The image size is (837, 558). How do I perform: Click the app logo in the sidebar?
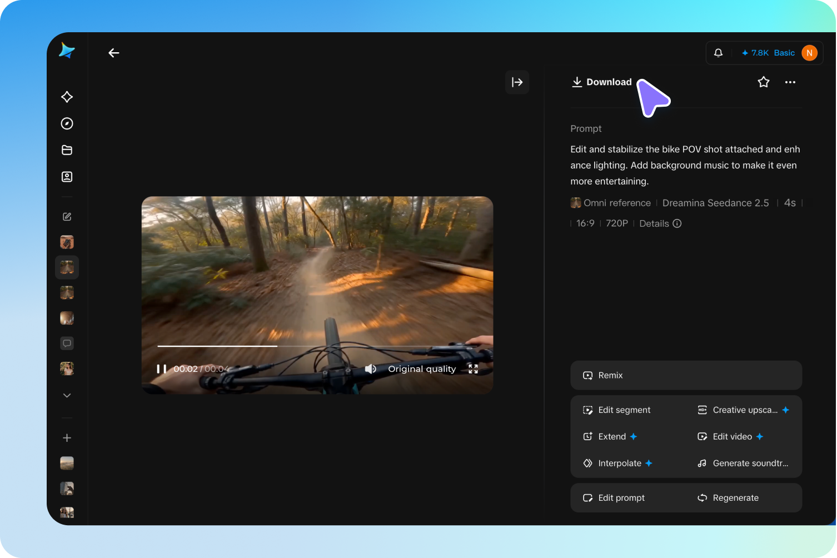[67, 51]
